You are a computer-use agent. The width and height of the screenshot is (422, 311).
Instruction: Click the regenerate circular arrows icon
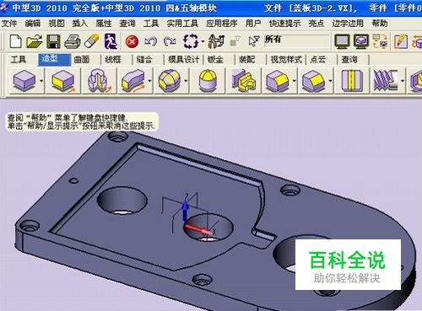191,41
